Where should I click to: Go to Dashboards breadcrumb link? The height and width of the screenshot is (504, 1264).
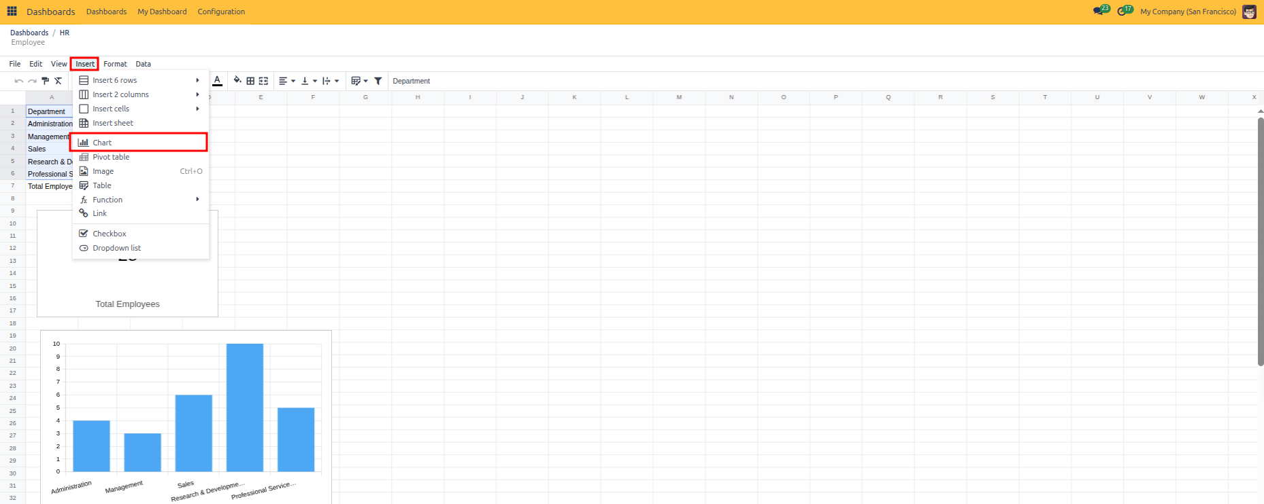[29, 33]
